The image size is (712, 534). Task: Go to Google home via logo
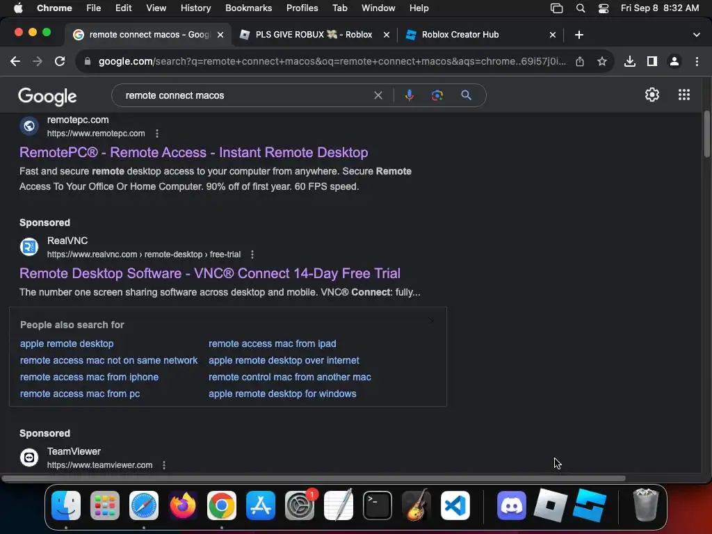(47, 96)
